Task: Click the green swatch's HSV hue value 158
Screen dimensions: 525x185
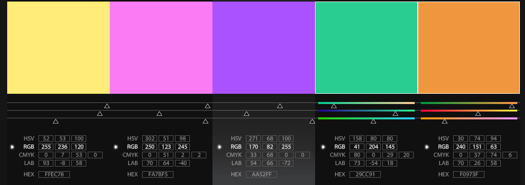Action: click(x=357, y=138)
